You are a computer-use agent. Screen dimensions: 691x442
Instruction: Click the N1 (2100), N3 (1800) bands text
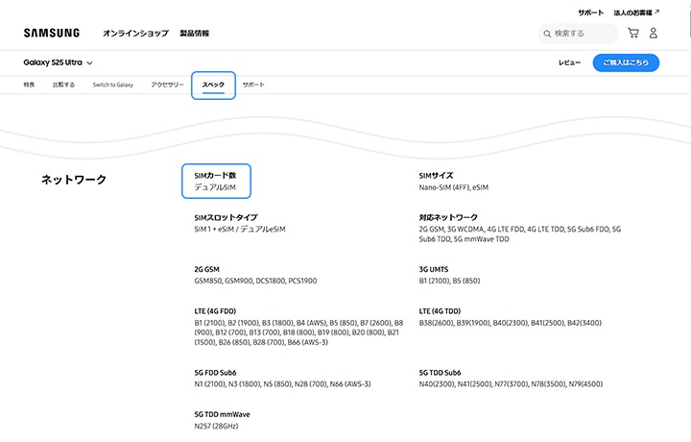(x=282, y=384)
